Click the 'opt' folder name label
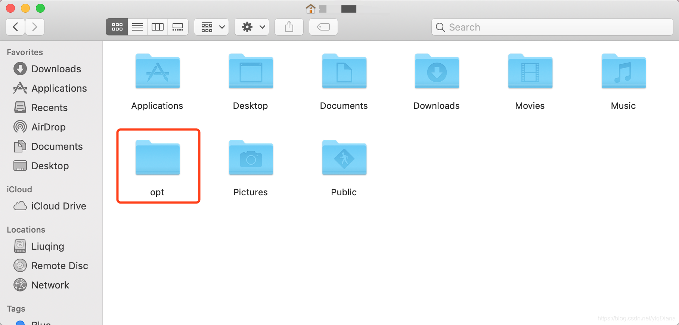Screen dimensions: 679x325 [x=157, y=192]
